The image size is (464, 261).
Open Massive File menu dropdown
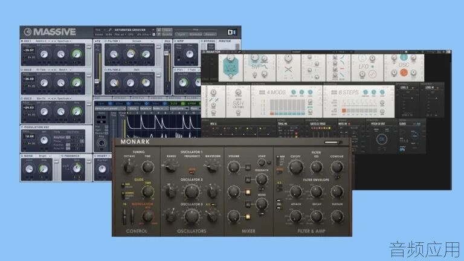click(100, 30)
